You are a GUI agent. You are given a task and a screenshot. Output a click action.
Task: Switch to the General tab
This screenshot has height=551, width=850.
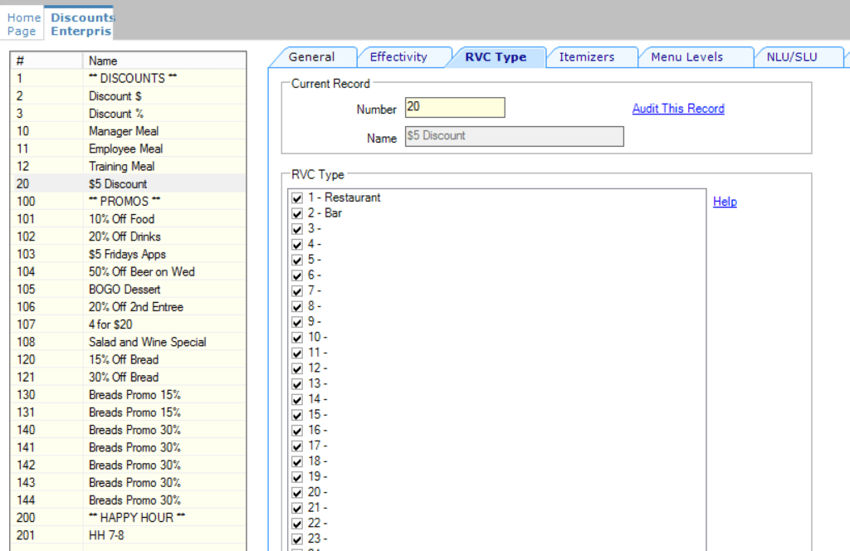pos(311,57)
